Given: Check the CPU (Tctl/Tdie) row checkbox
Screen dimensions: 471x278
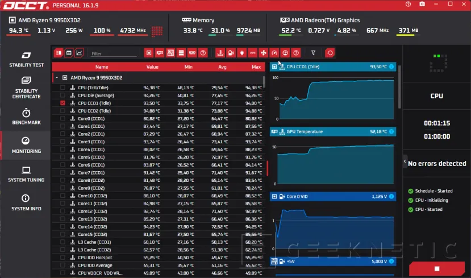Looking at the screenshot, I should 62,88.
